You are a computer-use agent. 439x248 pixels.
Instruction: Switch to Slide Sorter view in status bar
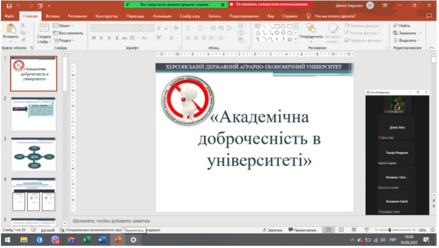click(341, 230)
